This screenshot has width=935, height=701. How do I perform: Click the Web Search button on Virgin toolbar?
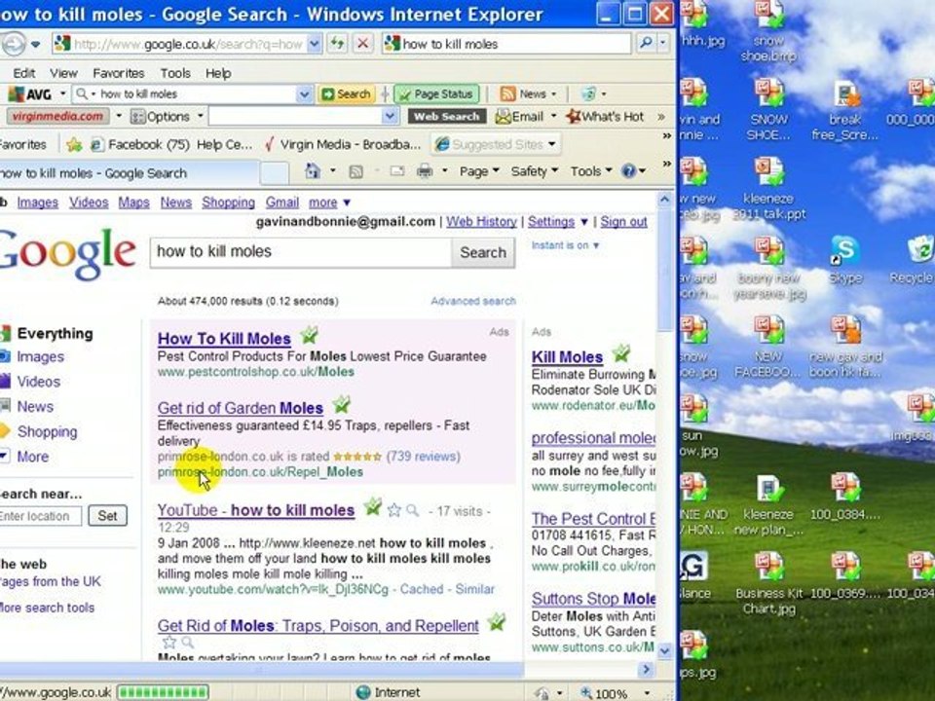click(447, 116)
